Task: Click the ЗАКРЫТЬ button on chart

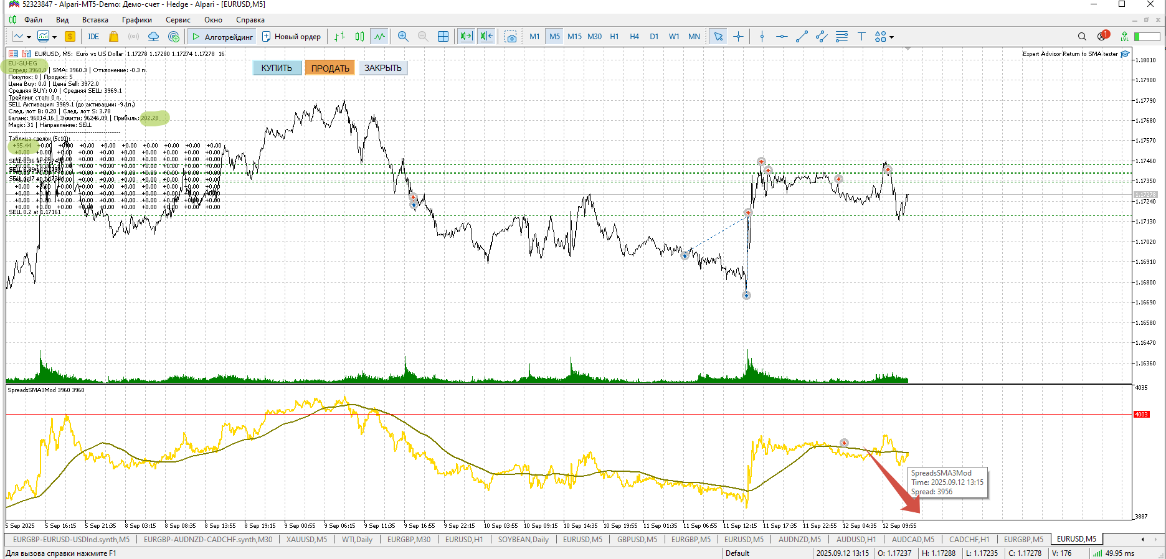Action: [x=383, y=68]
